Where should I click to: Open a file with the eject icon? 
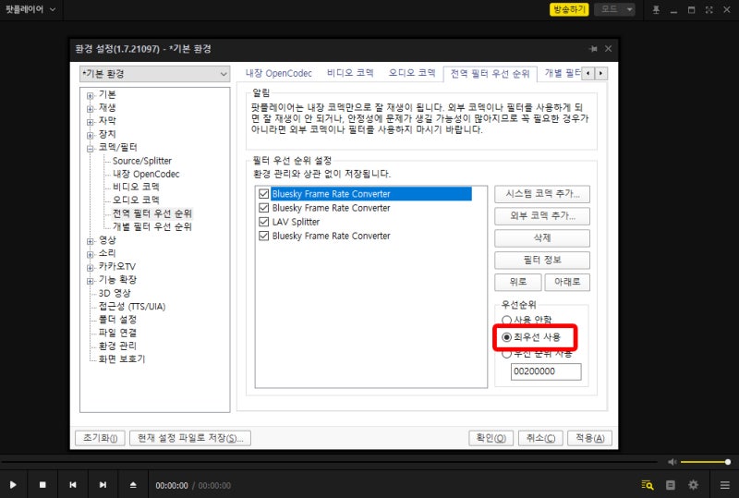point(133,485)
